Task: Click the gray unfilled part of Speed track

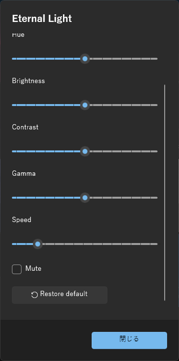Action: pos(100,244)
